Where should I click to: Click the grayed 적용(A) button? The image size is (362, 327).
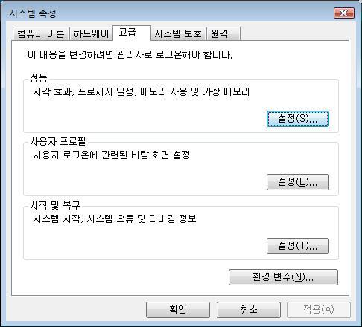[x=319, y=310]
